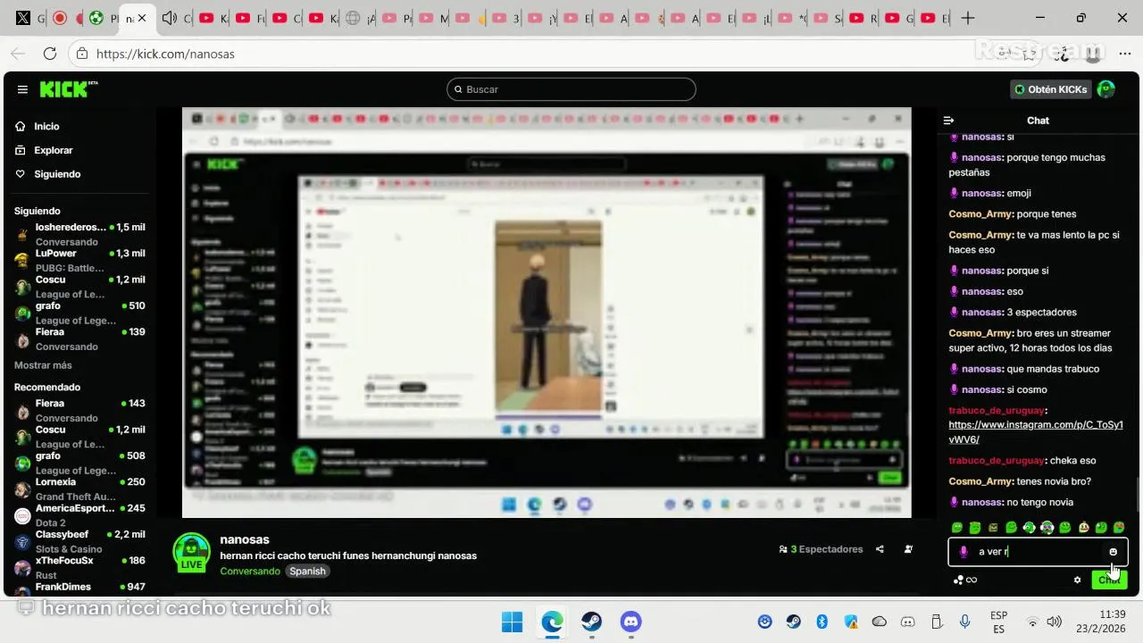Image resolution: width=1143 pixels, height=643 pixels.
Task: Click the nanosas LIVE avatar
Action: coord(191,553)
